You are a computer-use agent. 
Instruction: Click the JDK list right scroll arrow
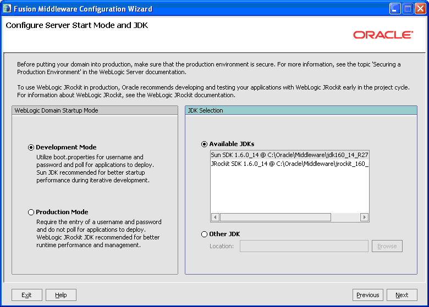coord(364,217)
